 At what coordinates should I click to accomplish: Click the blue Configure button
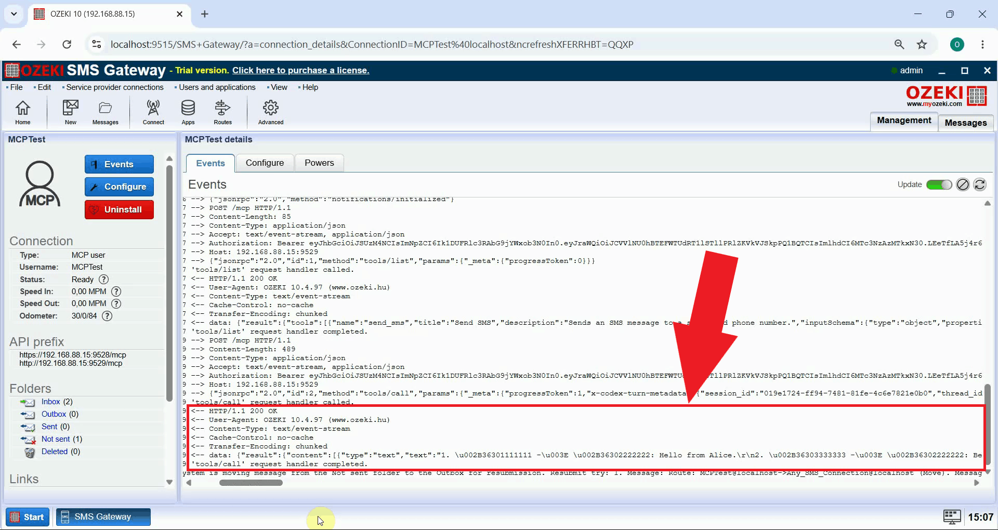(119, 187)
